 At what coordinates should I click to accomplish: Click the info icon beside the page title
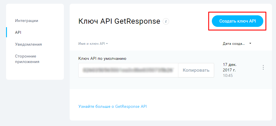166,21
